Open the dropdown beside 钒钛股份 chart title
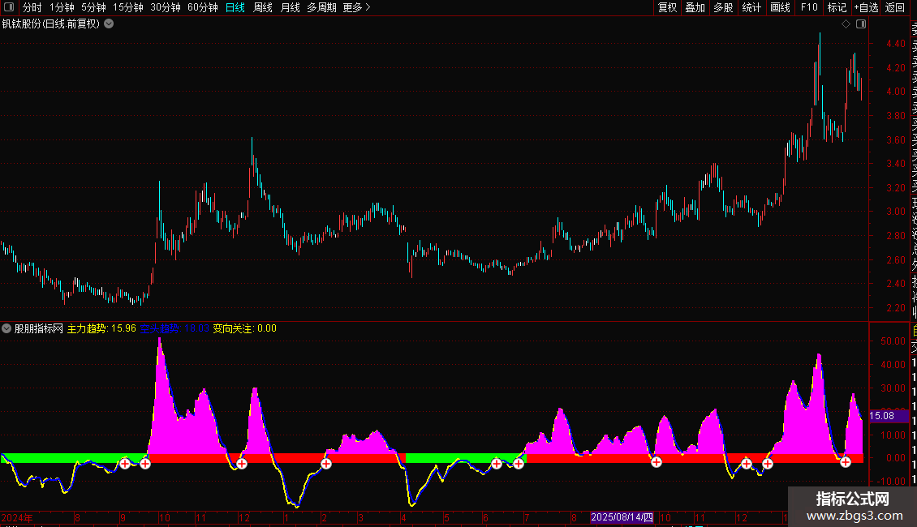917x527 pixels. (109, 24)
